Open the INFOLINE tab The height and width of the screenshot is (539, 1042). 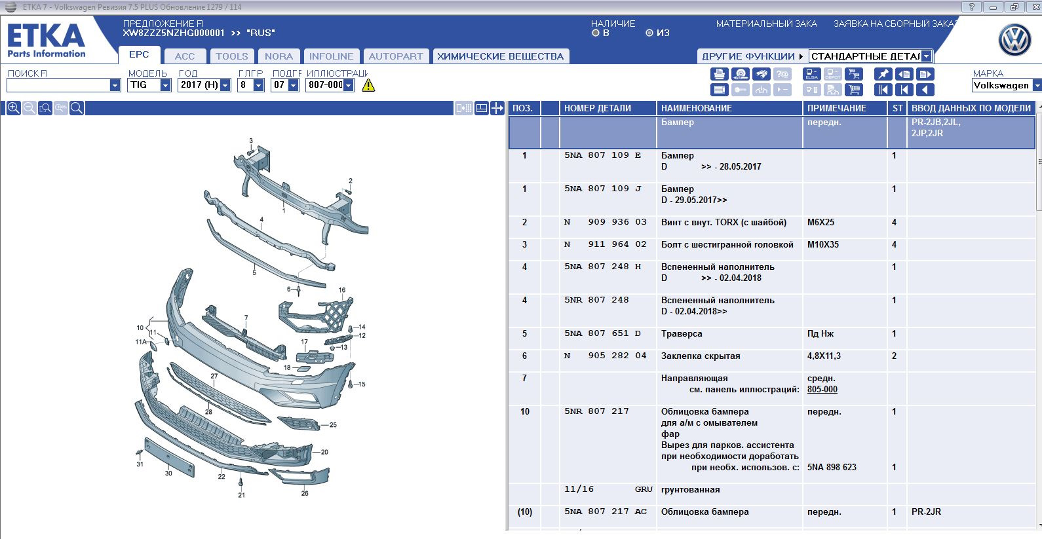331,56
